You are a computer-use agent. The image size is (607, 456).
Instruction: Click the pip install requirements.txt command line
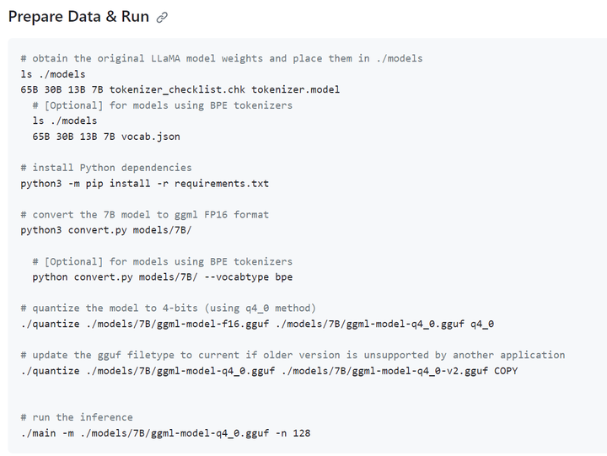pyautogui.click(x=144, y=184)
